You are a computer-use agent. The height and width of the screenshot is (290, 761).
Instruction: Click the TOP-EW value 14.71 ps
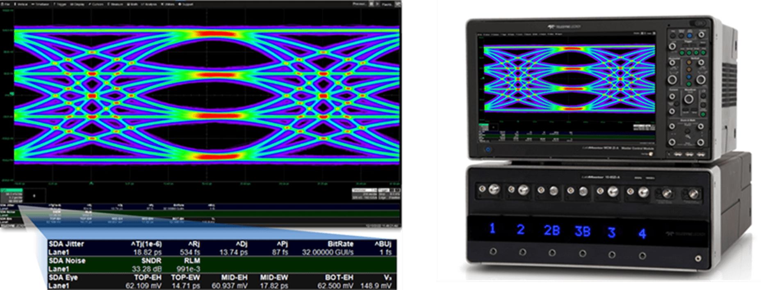[x=185, y=285]
